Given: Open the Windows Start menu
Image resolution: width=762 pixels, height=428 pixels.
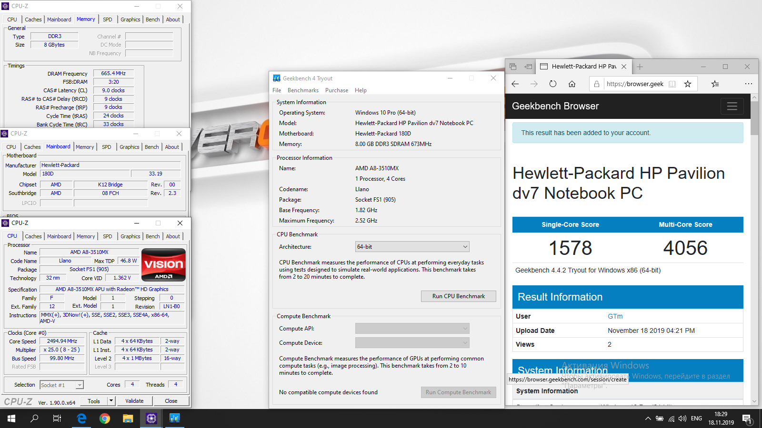Looking at the screenshot, I should 11,418.
